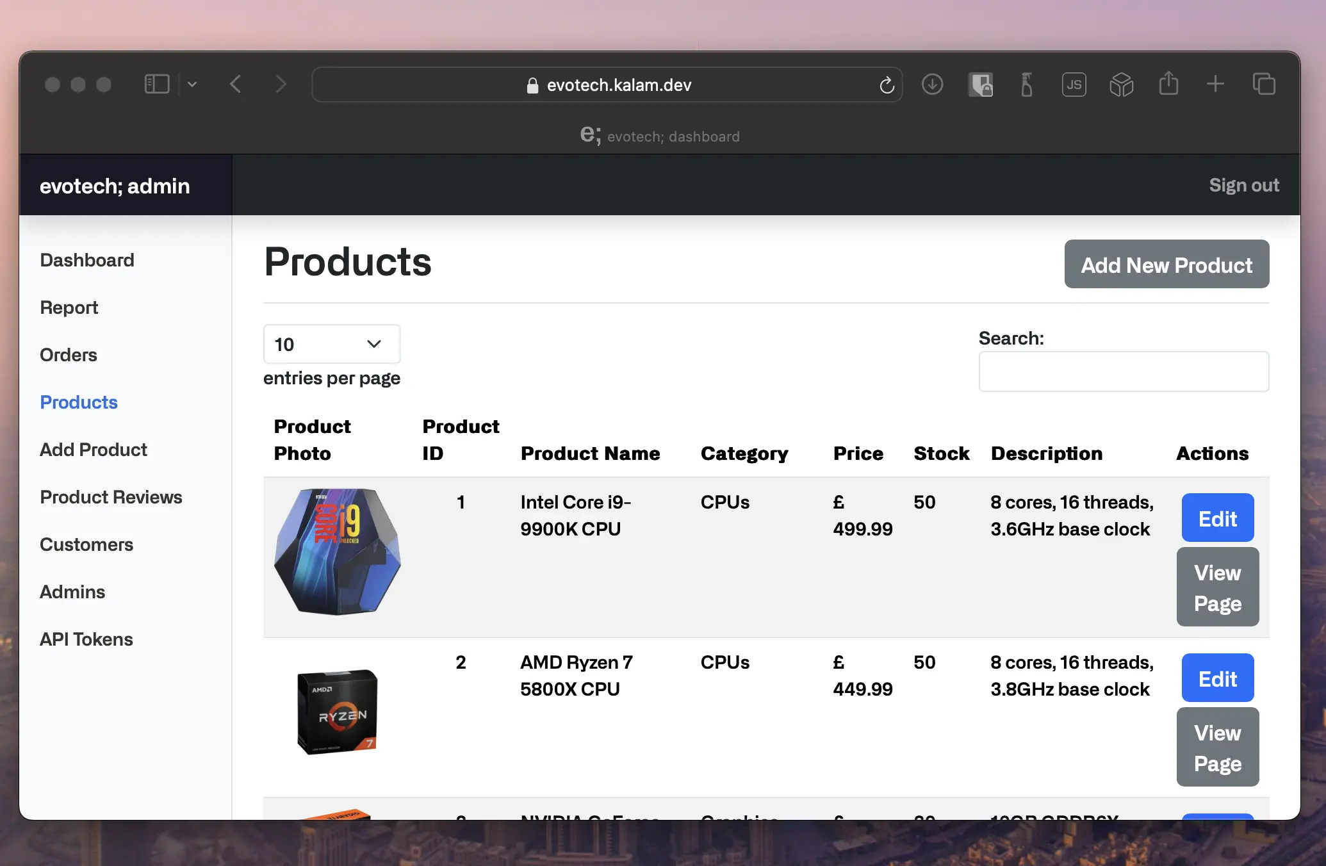Screen dimensions: 1326x866
Task: Click the evotech.kalam.dev address bar
Action: tap(607, 85)
